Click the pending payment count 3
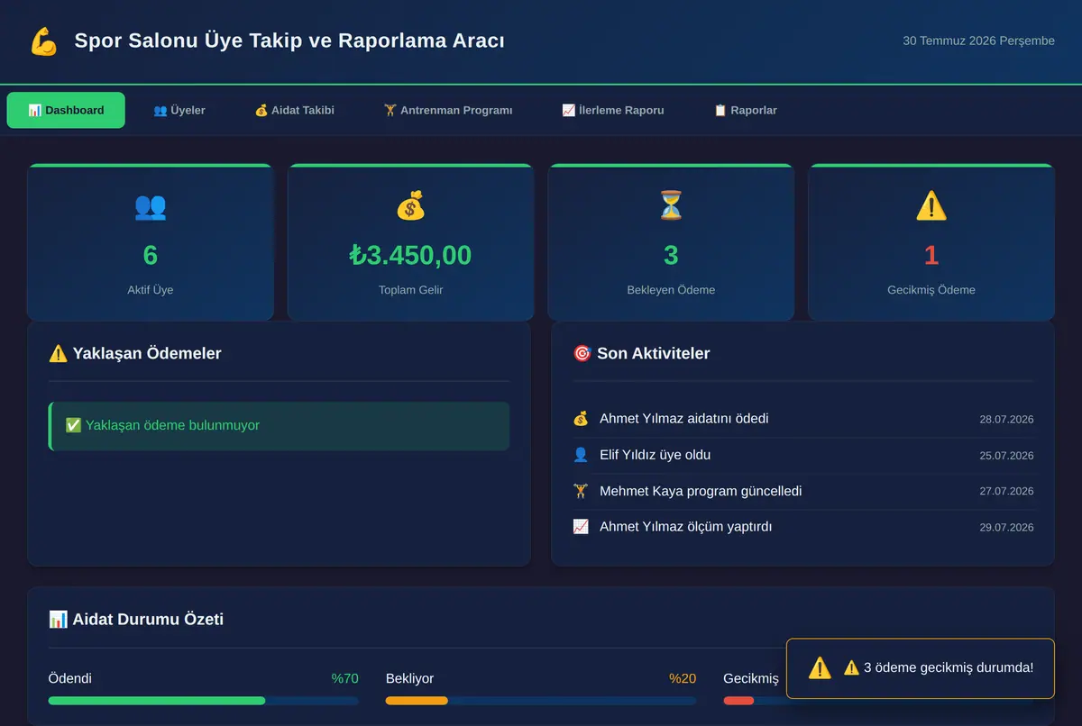 coord(671,255)
